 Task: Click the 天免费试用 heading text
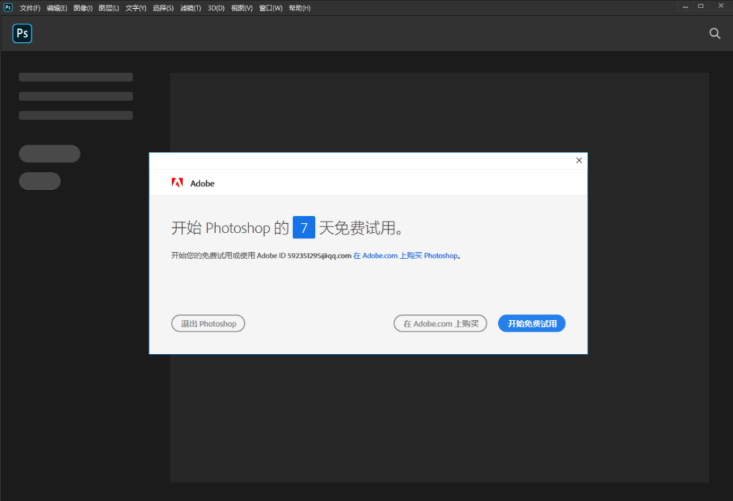tap(361, 228)
